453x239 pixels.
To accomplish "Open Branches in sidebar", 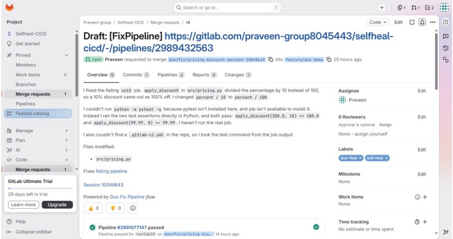I will pyautogui.click(x=38, y=85).
